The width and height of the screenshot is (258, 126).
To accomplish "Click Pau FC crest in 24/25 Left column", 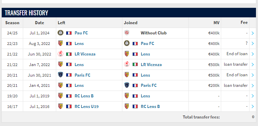I will pyautogui.click(x=60, y=33).
